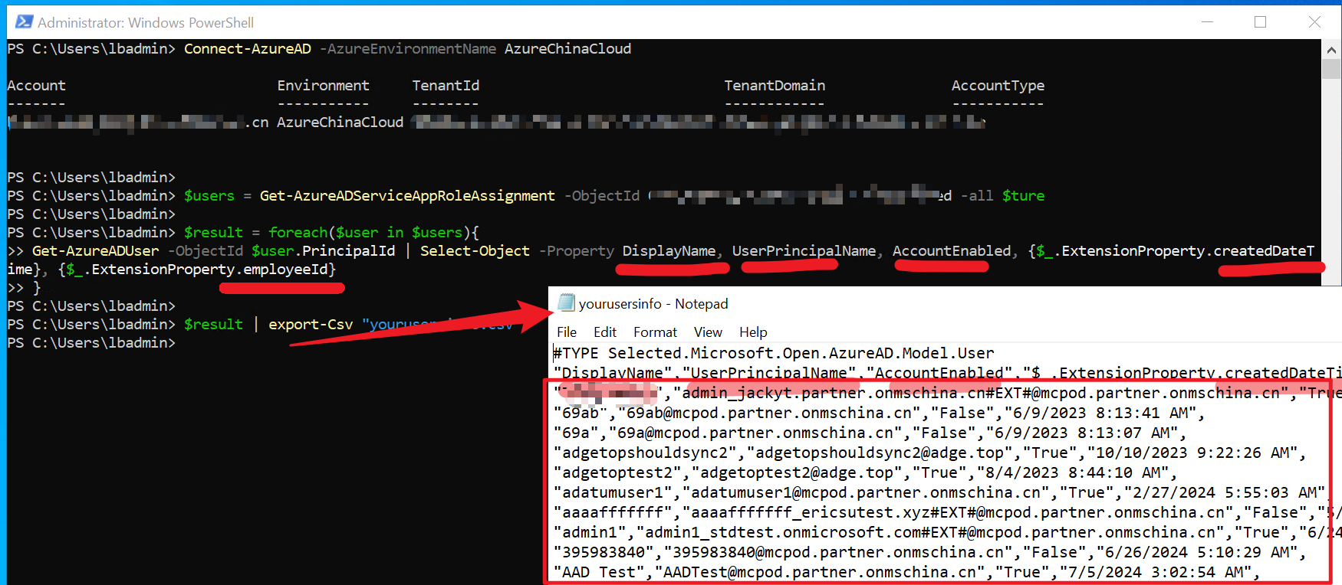Click the PowerShell scrollbar up arrow
This screenshot has width=1342, height=585.
pos(1331,50)
